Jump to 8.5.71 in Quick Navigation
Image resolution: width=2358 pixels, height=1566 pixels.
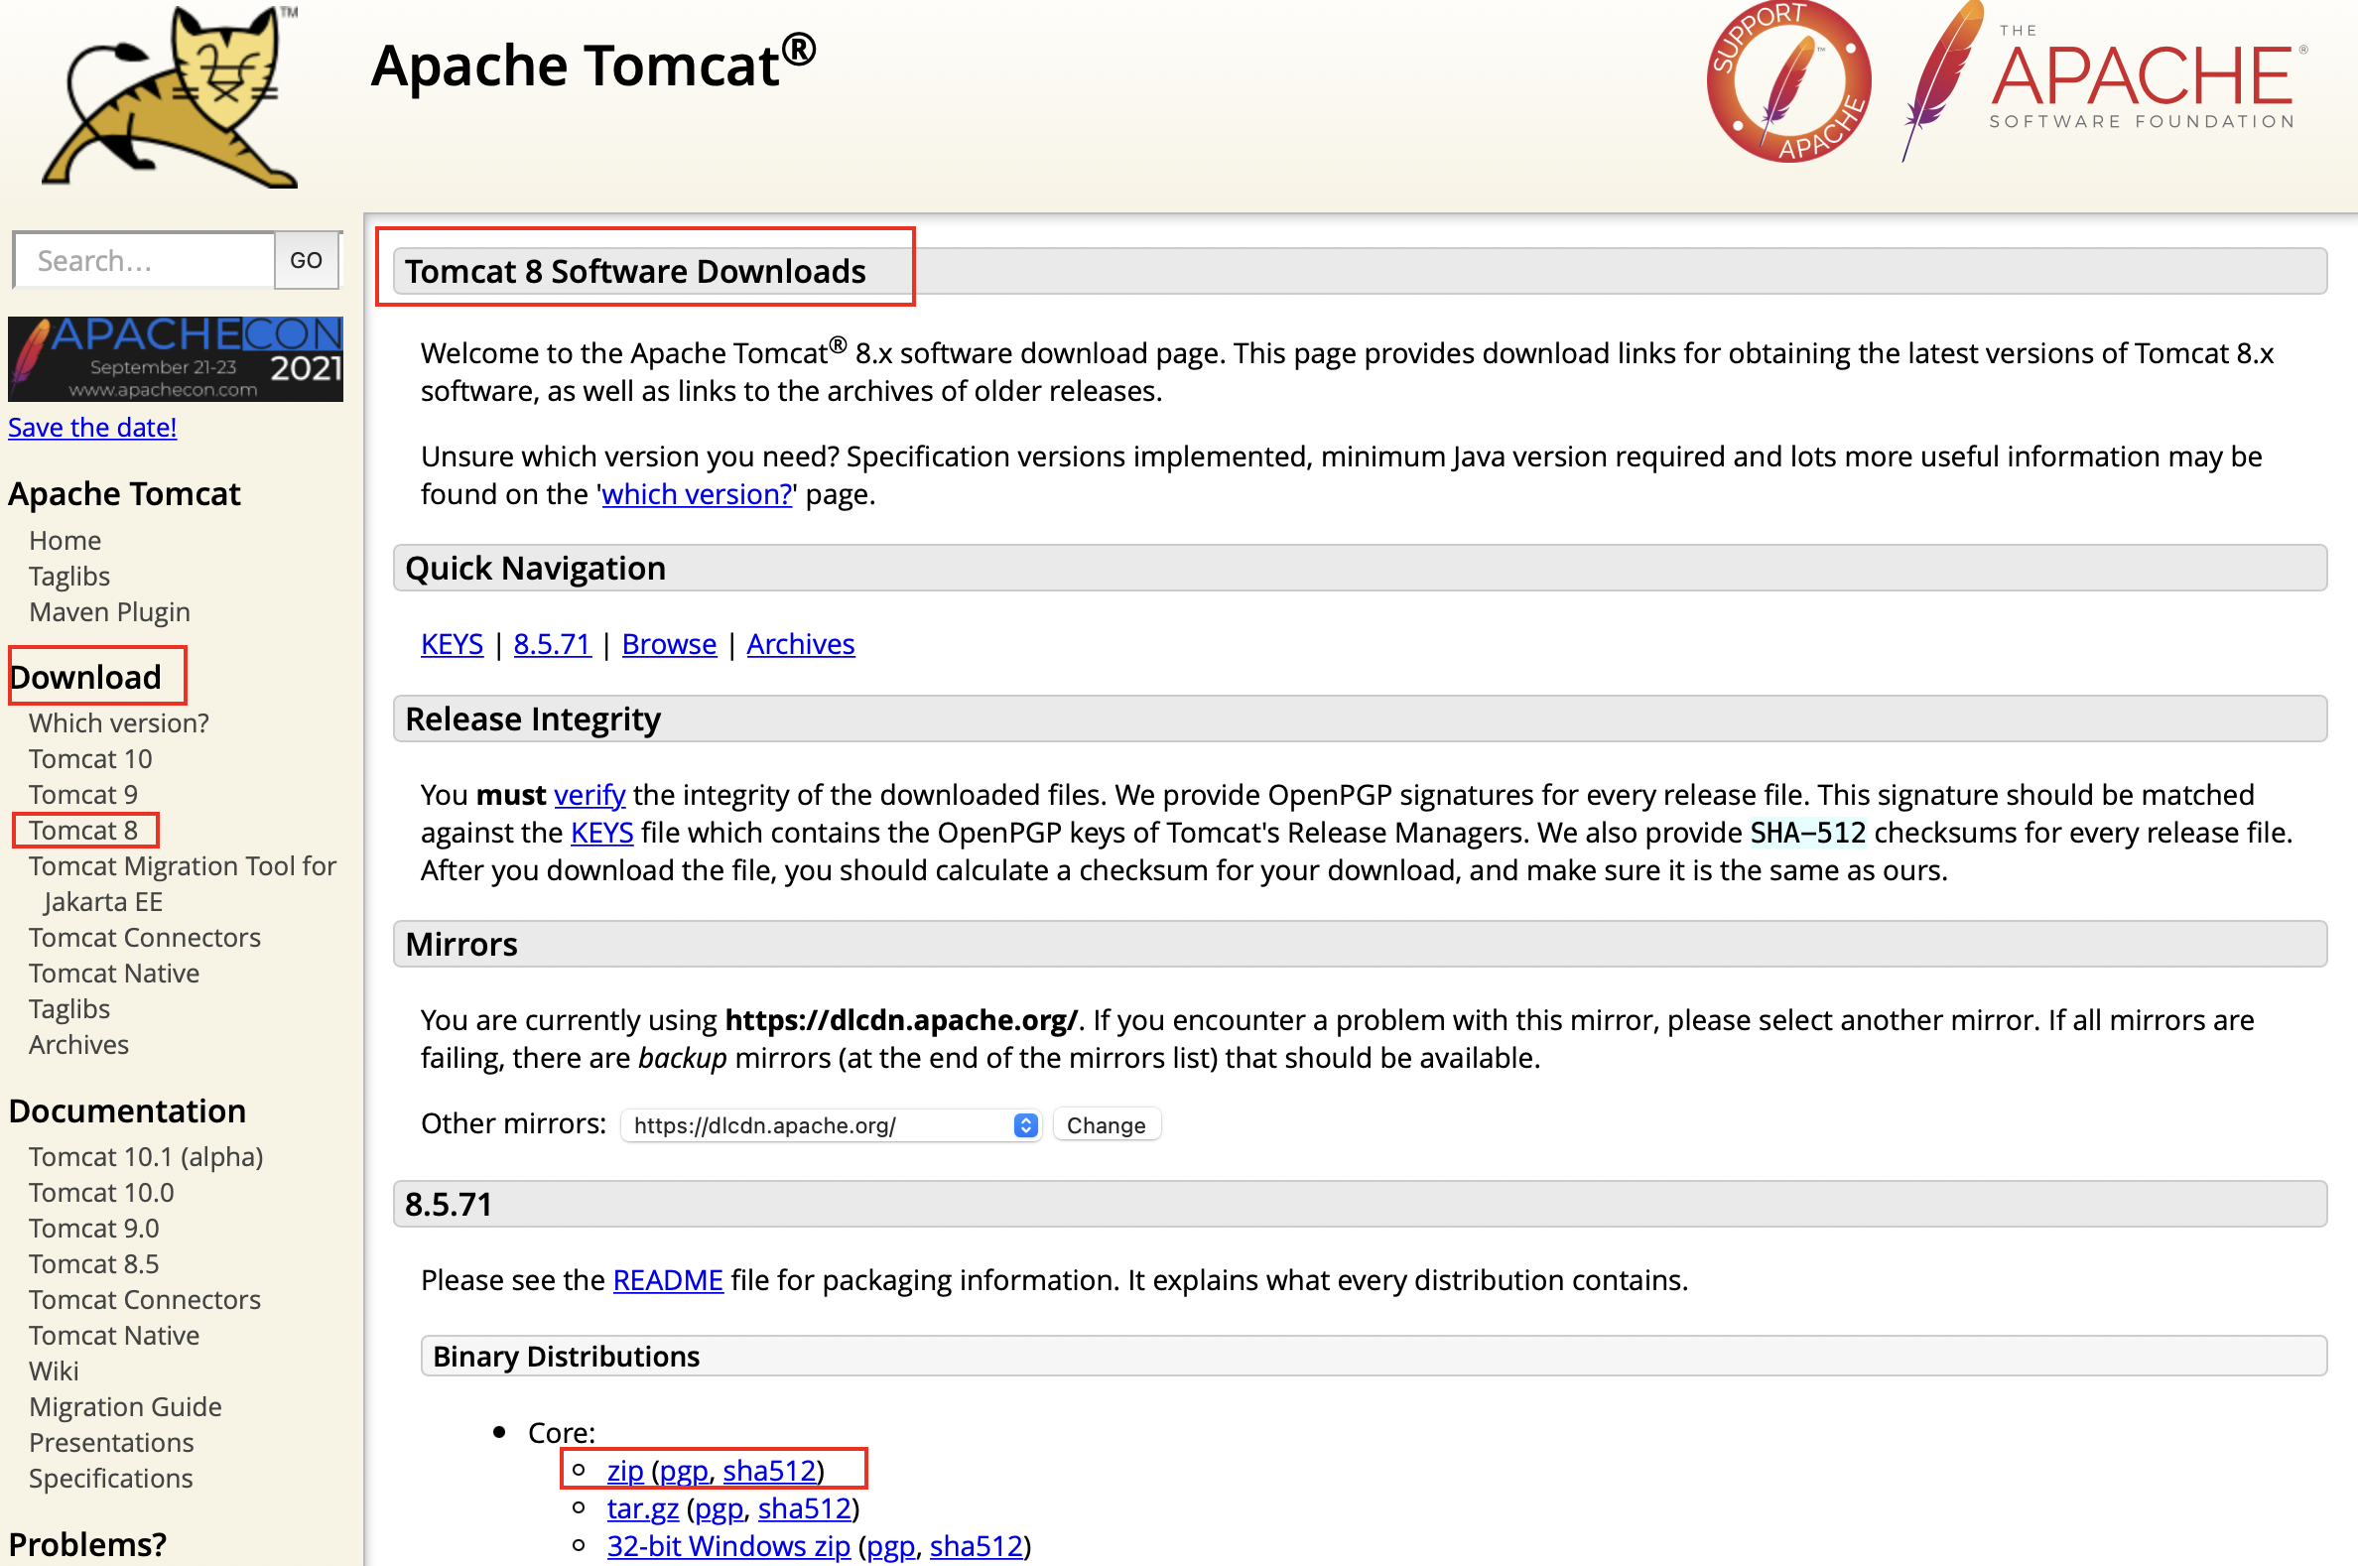[553, 645]
